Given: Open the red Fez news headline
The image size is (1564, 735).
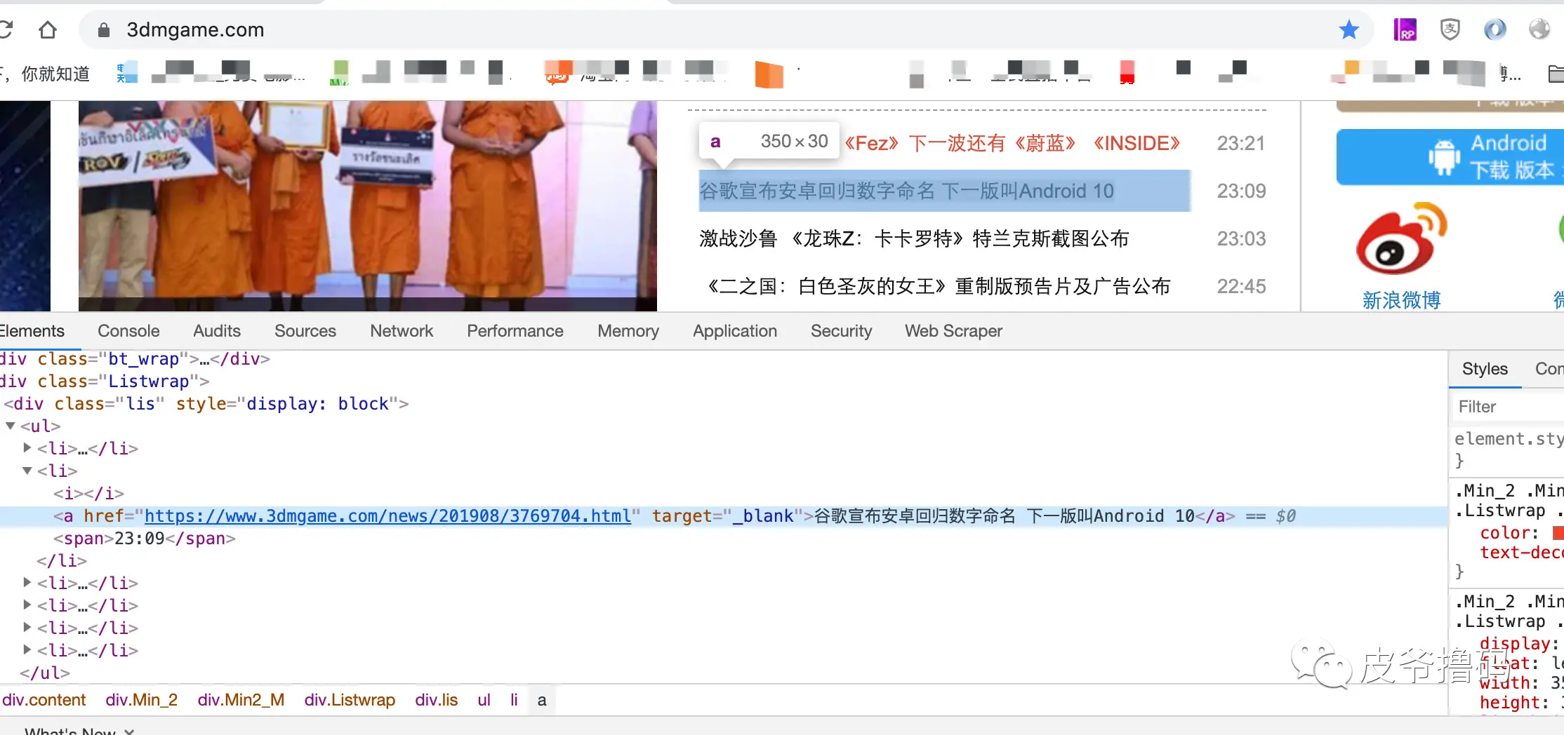Looking at the screenshot, I should coord(1012,143).
